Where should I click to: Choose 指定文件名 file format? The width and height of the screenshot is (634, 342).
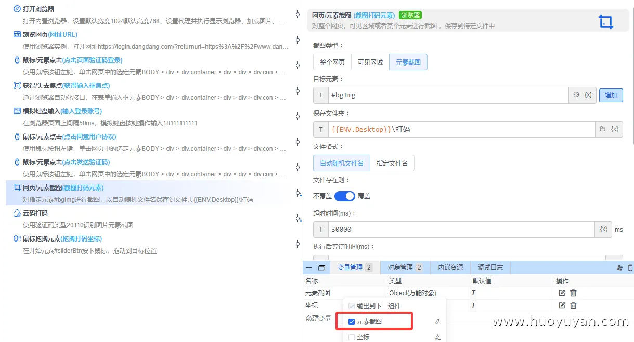[x=392, y=163]
